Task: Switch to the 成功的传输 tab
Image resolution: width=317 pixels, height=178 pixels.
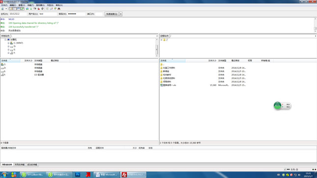Action: [32, 165]
